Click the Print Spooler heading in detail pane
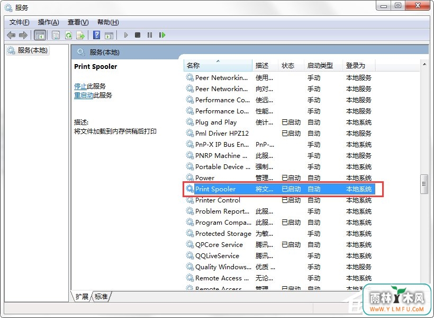 pyautogui.click(x=95, y=67)
